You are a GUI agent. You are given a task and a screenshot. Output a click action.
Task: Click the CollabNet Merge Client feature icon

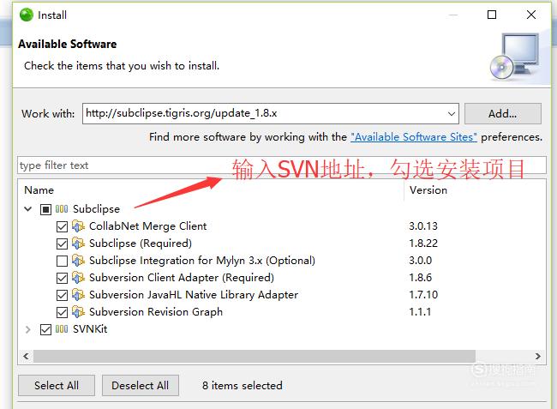(x=78, y=226)
